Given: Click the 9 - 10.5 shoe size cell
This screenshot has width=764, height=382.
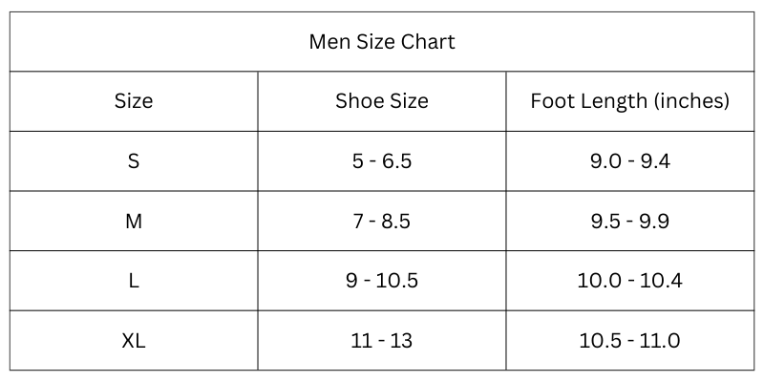Looking at the screenshot, I should point(382,281).
